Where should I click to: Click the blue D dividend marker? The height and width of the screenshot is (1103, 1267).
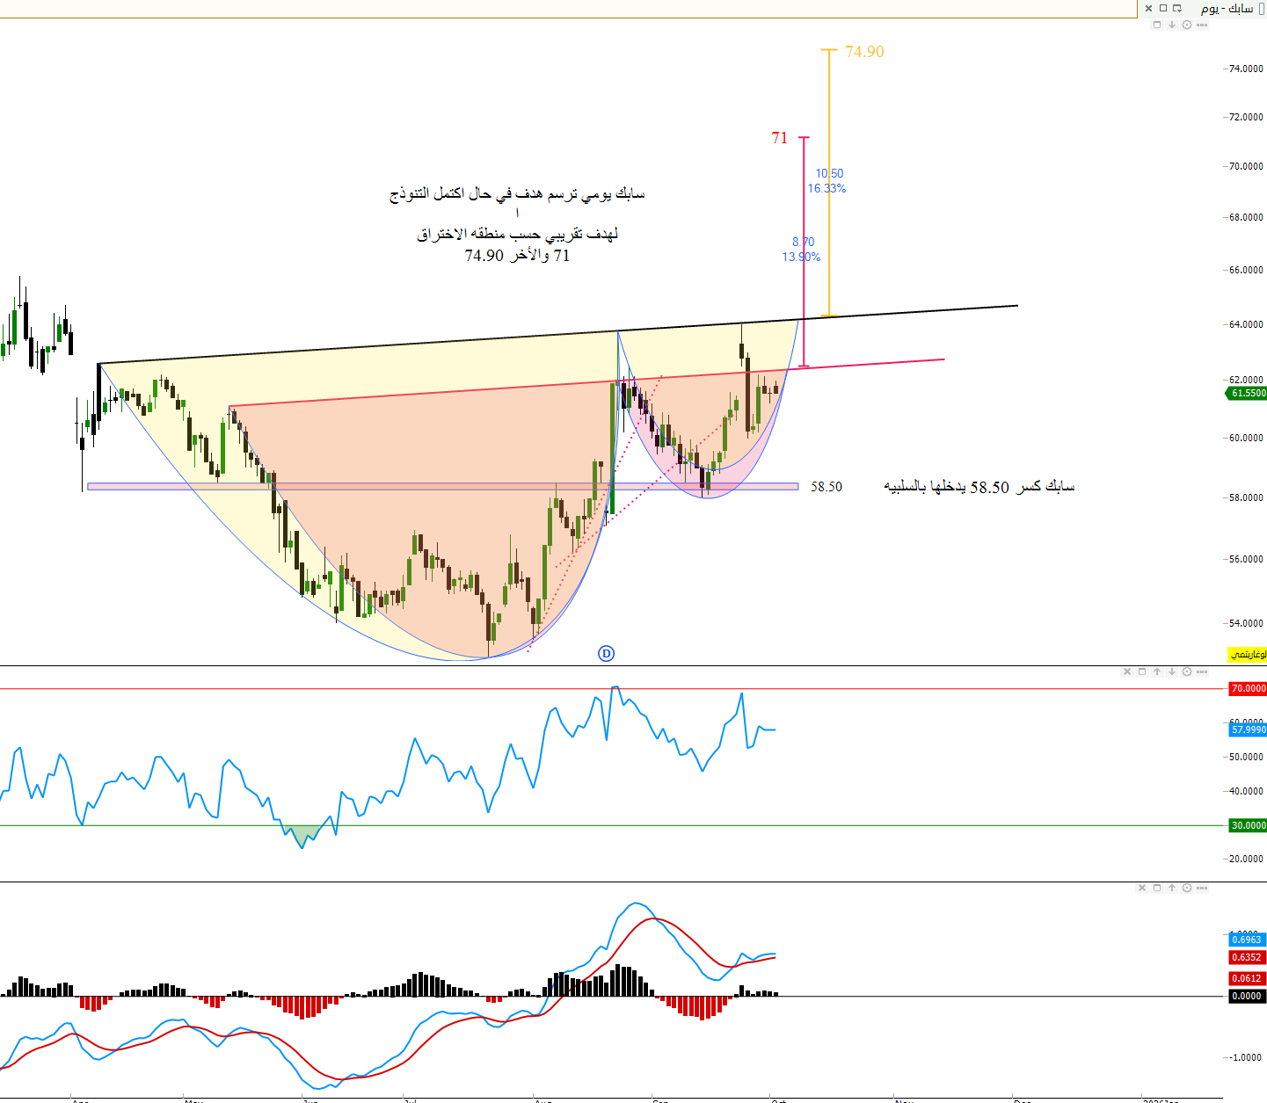click(x=606, y=653)
